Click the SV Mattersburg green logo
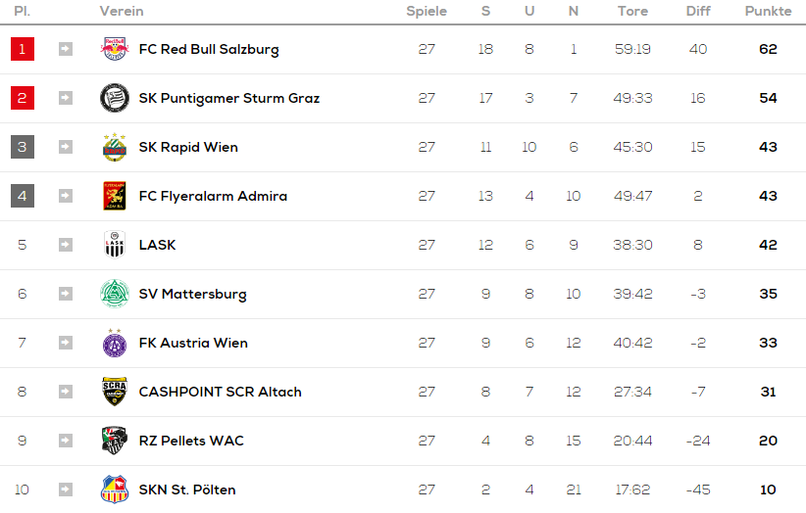The image size is (806, 513). click(x=114, y=294)
